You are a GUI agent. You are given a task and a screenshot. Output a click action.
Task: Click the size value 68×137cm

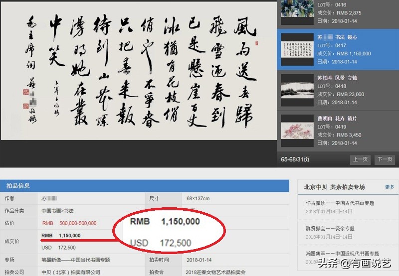198,198
